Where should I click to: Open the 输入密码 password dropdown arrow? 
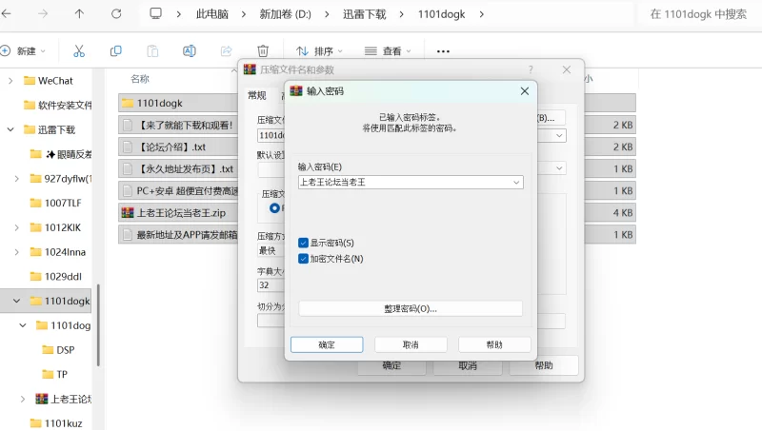click(x=515, y=182)
